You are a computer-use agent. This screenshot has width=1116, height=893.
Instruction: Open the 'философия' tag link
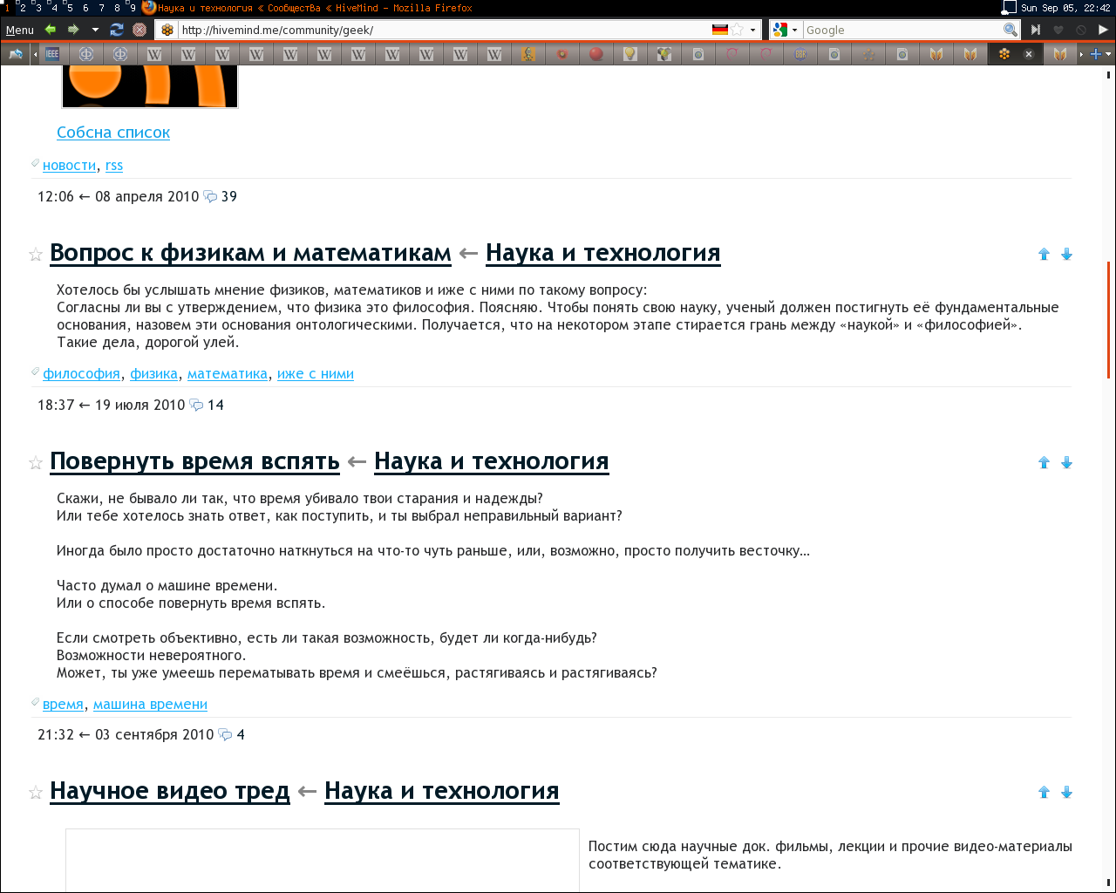coord(81,374)
